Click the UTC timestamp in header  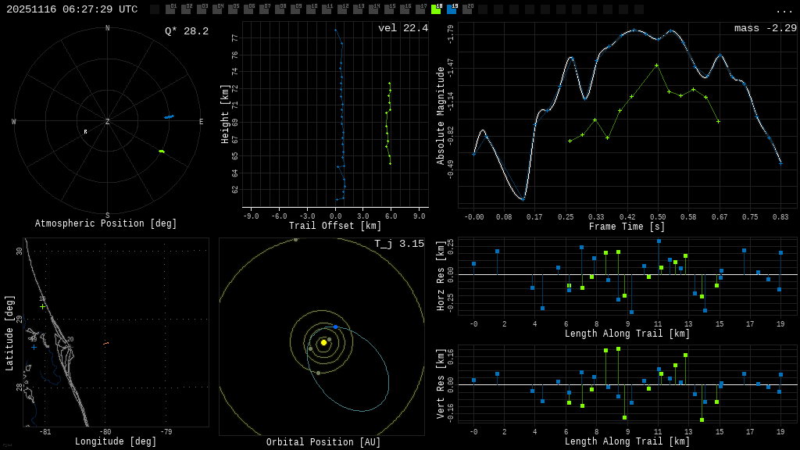coord(72,9)
